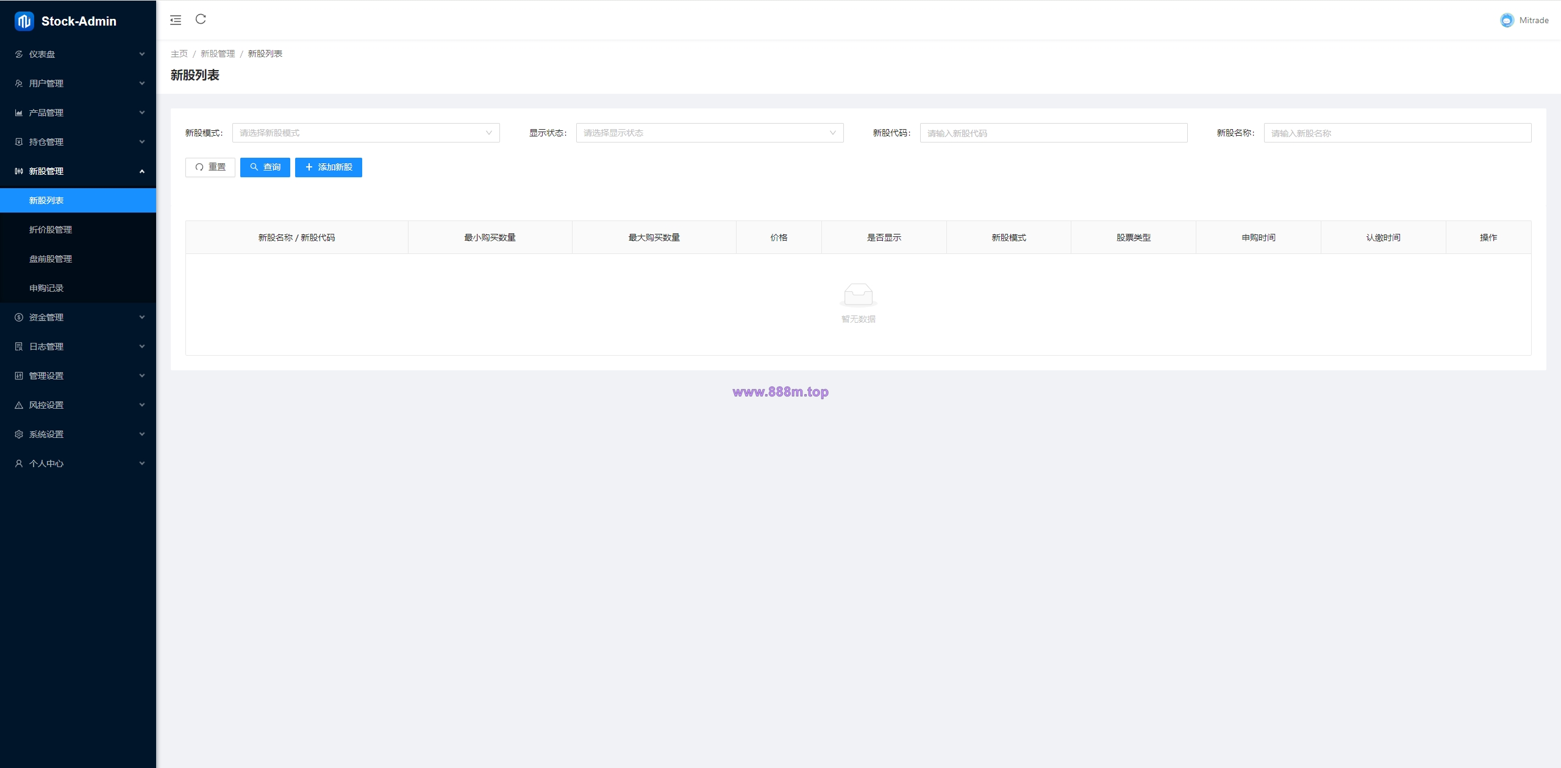The image size is (1561, 768).
Task: Click the 产品管理 chart icon
Action: click(19, 113)
